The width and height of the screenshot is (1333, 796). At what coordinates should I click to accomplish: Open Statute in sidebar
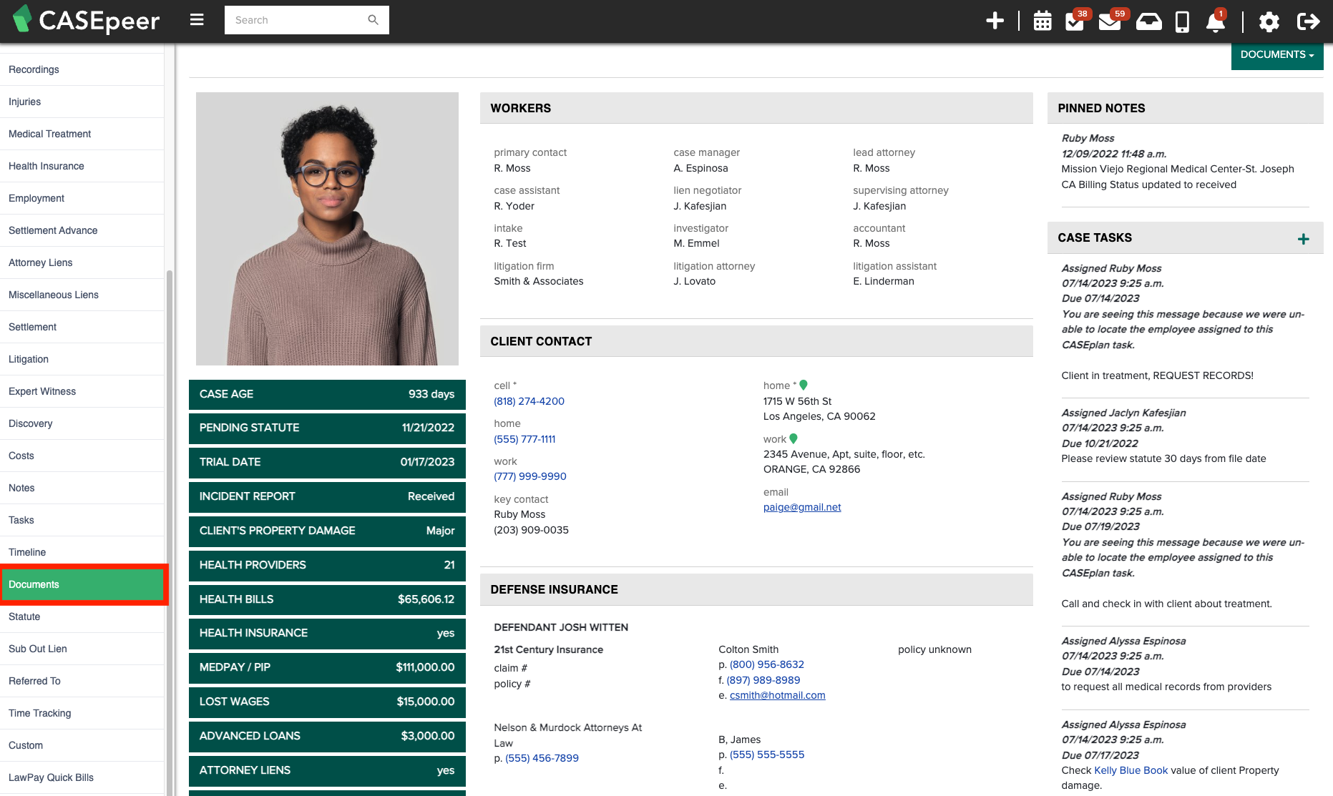coord(82,616)
